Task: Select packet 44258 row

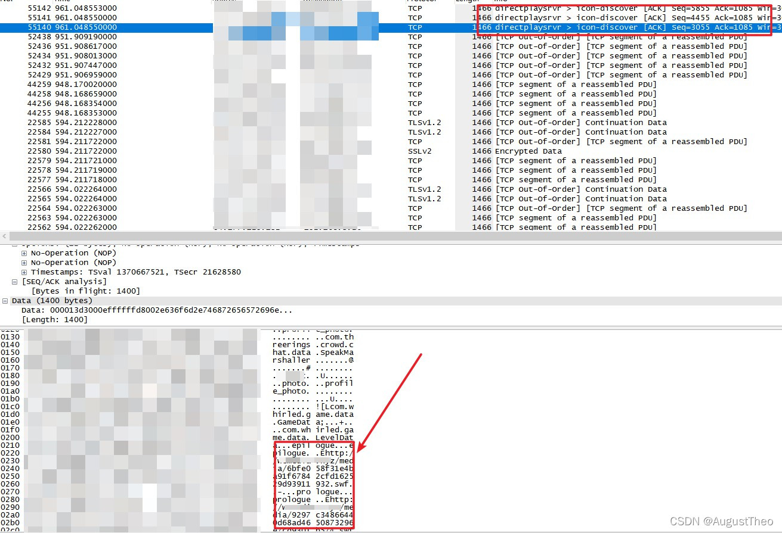Action: click(x=391, y=94)
